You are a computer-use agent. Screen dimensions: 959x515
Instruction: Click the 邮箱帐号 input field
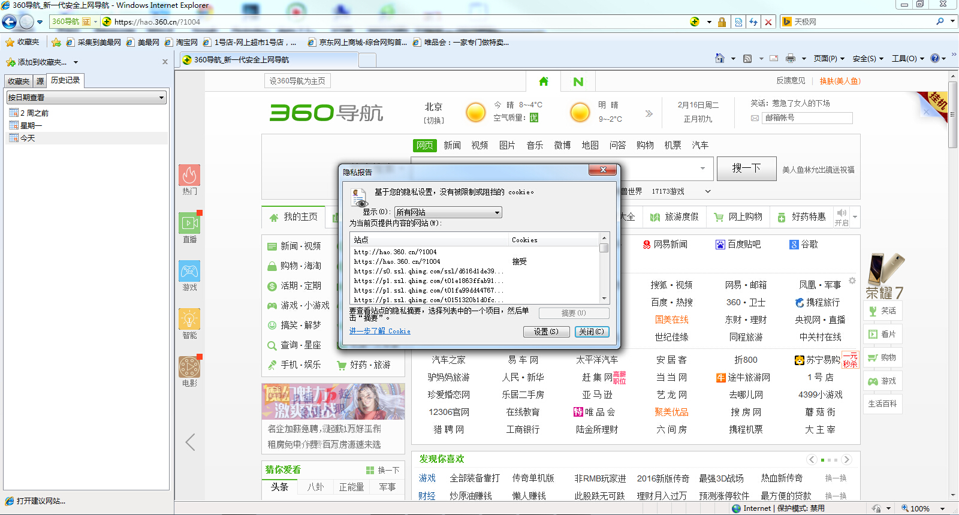point(807,118)
